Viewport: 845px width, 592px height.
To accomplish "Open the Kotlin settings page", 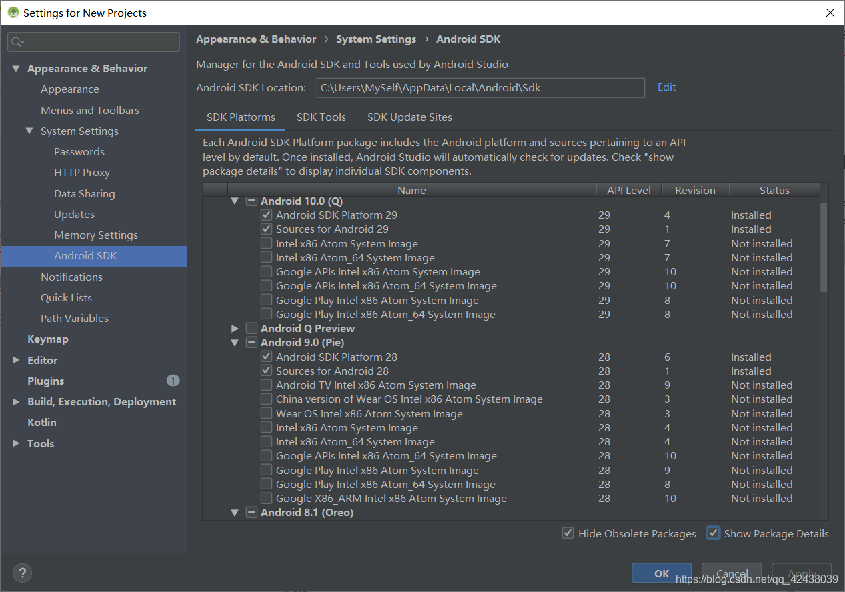I will coord(42,422).
